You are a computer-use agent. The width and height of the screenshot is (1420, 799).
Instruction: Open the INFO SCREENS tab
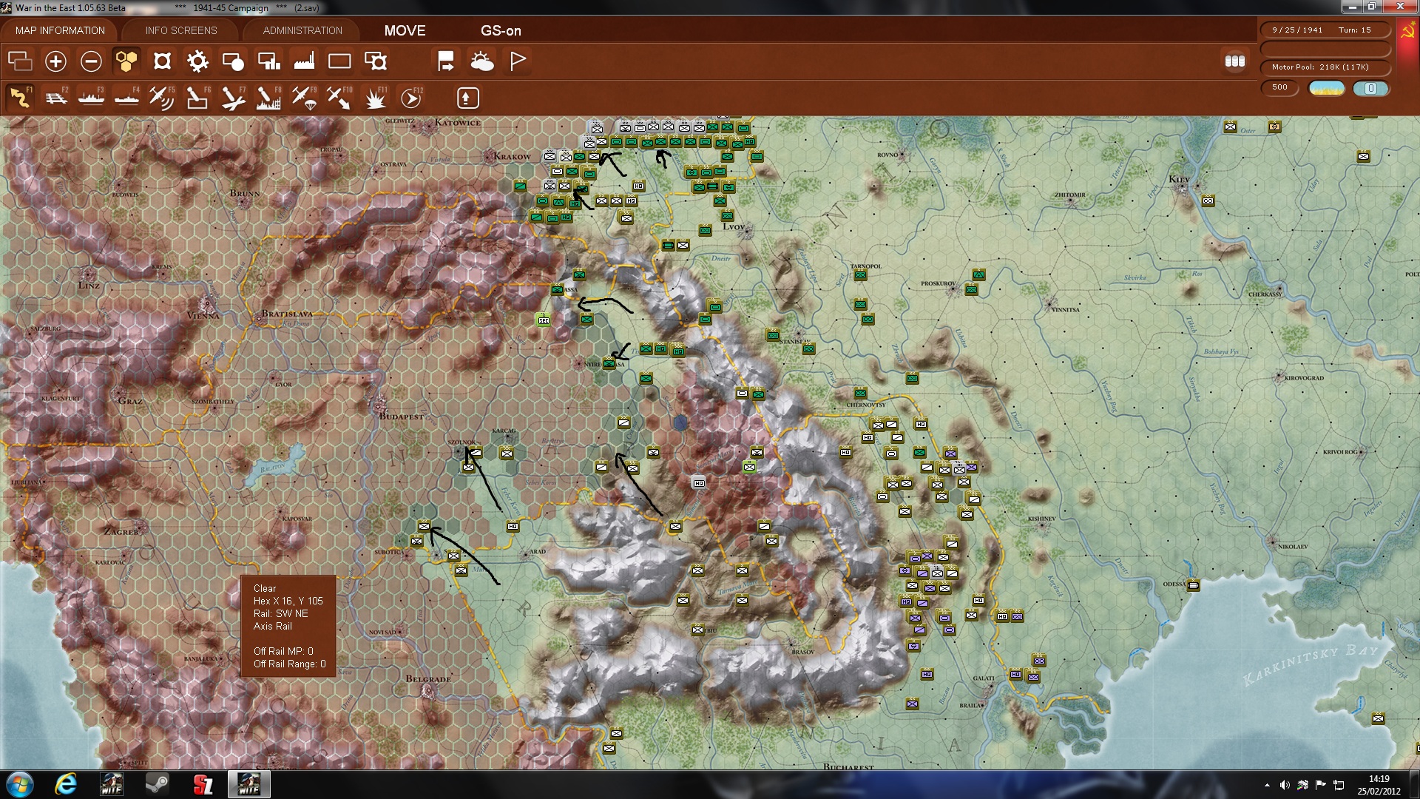181,30
